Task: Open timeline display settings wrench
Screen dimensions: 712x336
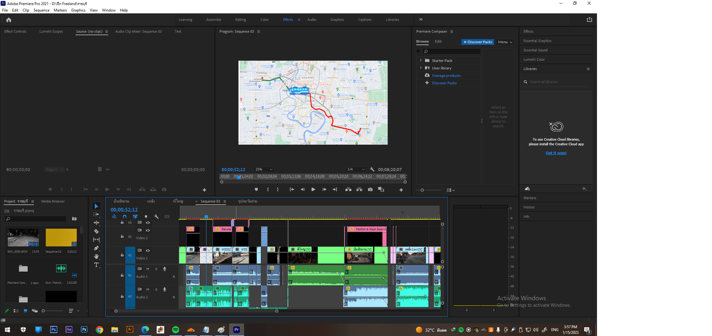Action: (157, 217)
